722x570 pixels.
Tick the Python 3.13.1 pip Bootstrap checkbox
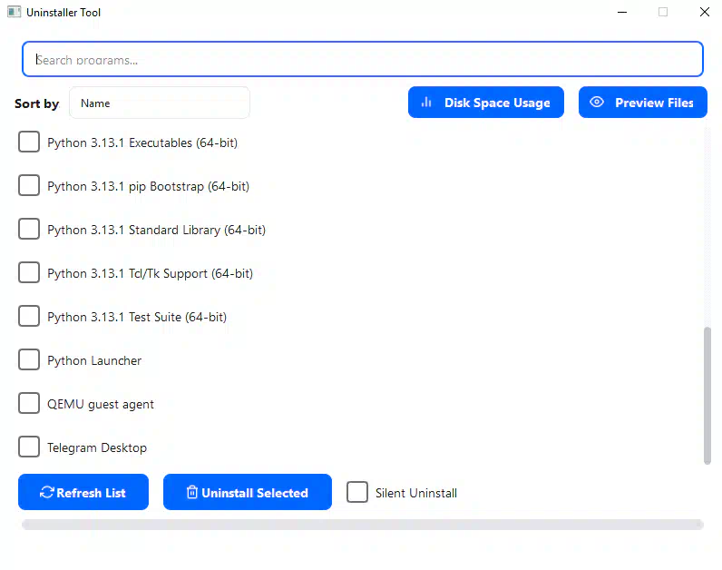[x=29, y=186]
